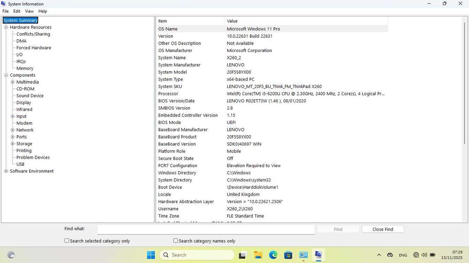Open the network globe icon in tray

[416, 255]
